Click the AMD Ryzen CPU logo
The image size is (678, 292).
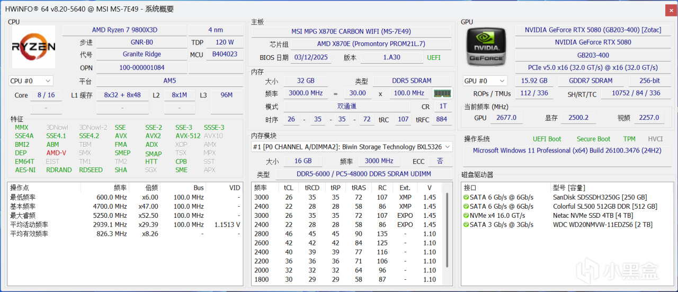[33, 47]
